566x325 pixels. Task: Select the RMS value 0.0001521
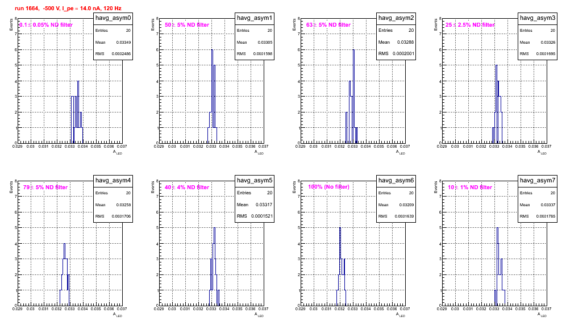point(262,216)
